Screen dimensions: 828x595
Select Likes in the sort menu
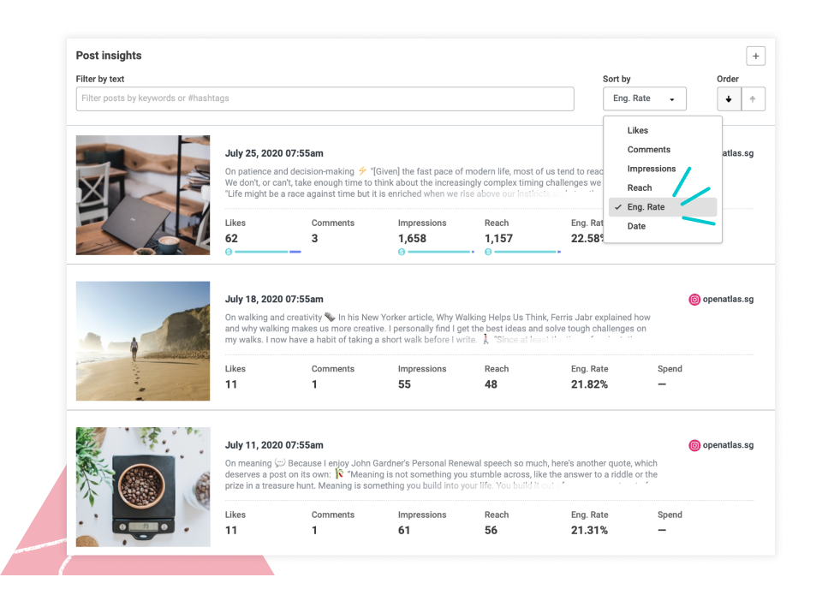638,131
